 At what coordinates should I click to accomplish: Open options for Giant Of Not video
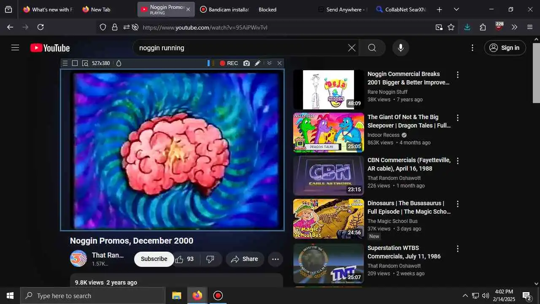click(457, 118)
